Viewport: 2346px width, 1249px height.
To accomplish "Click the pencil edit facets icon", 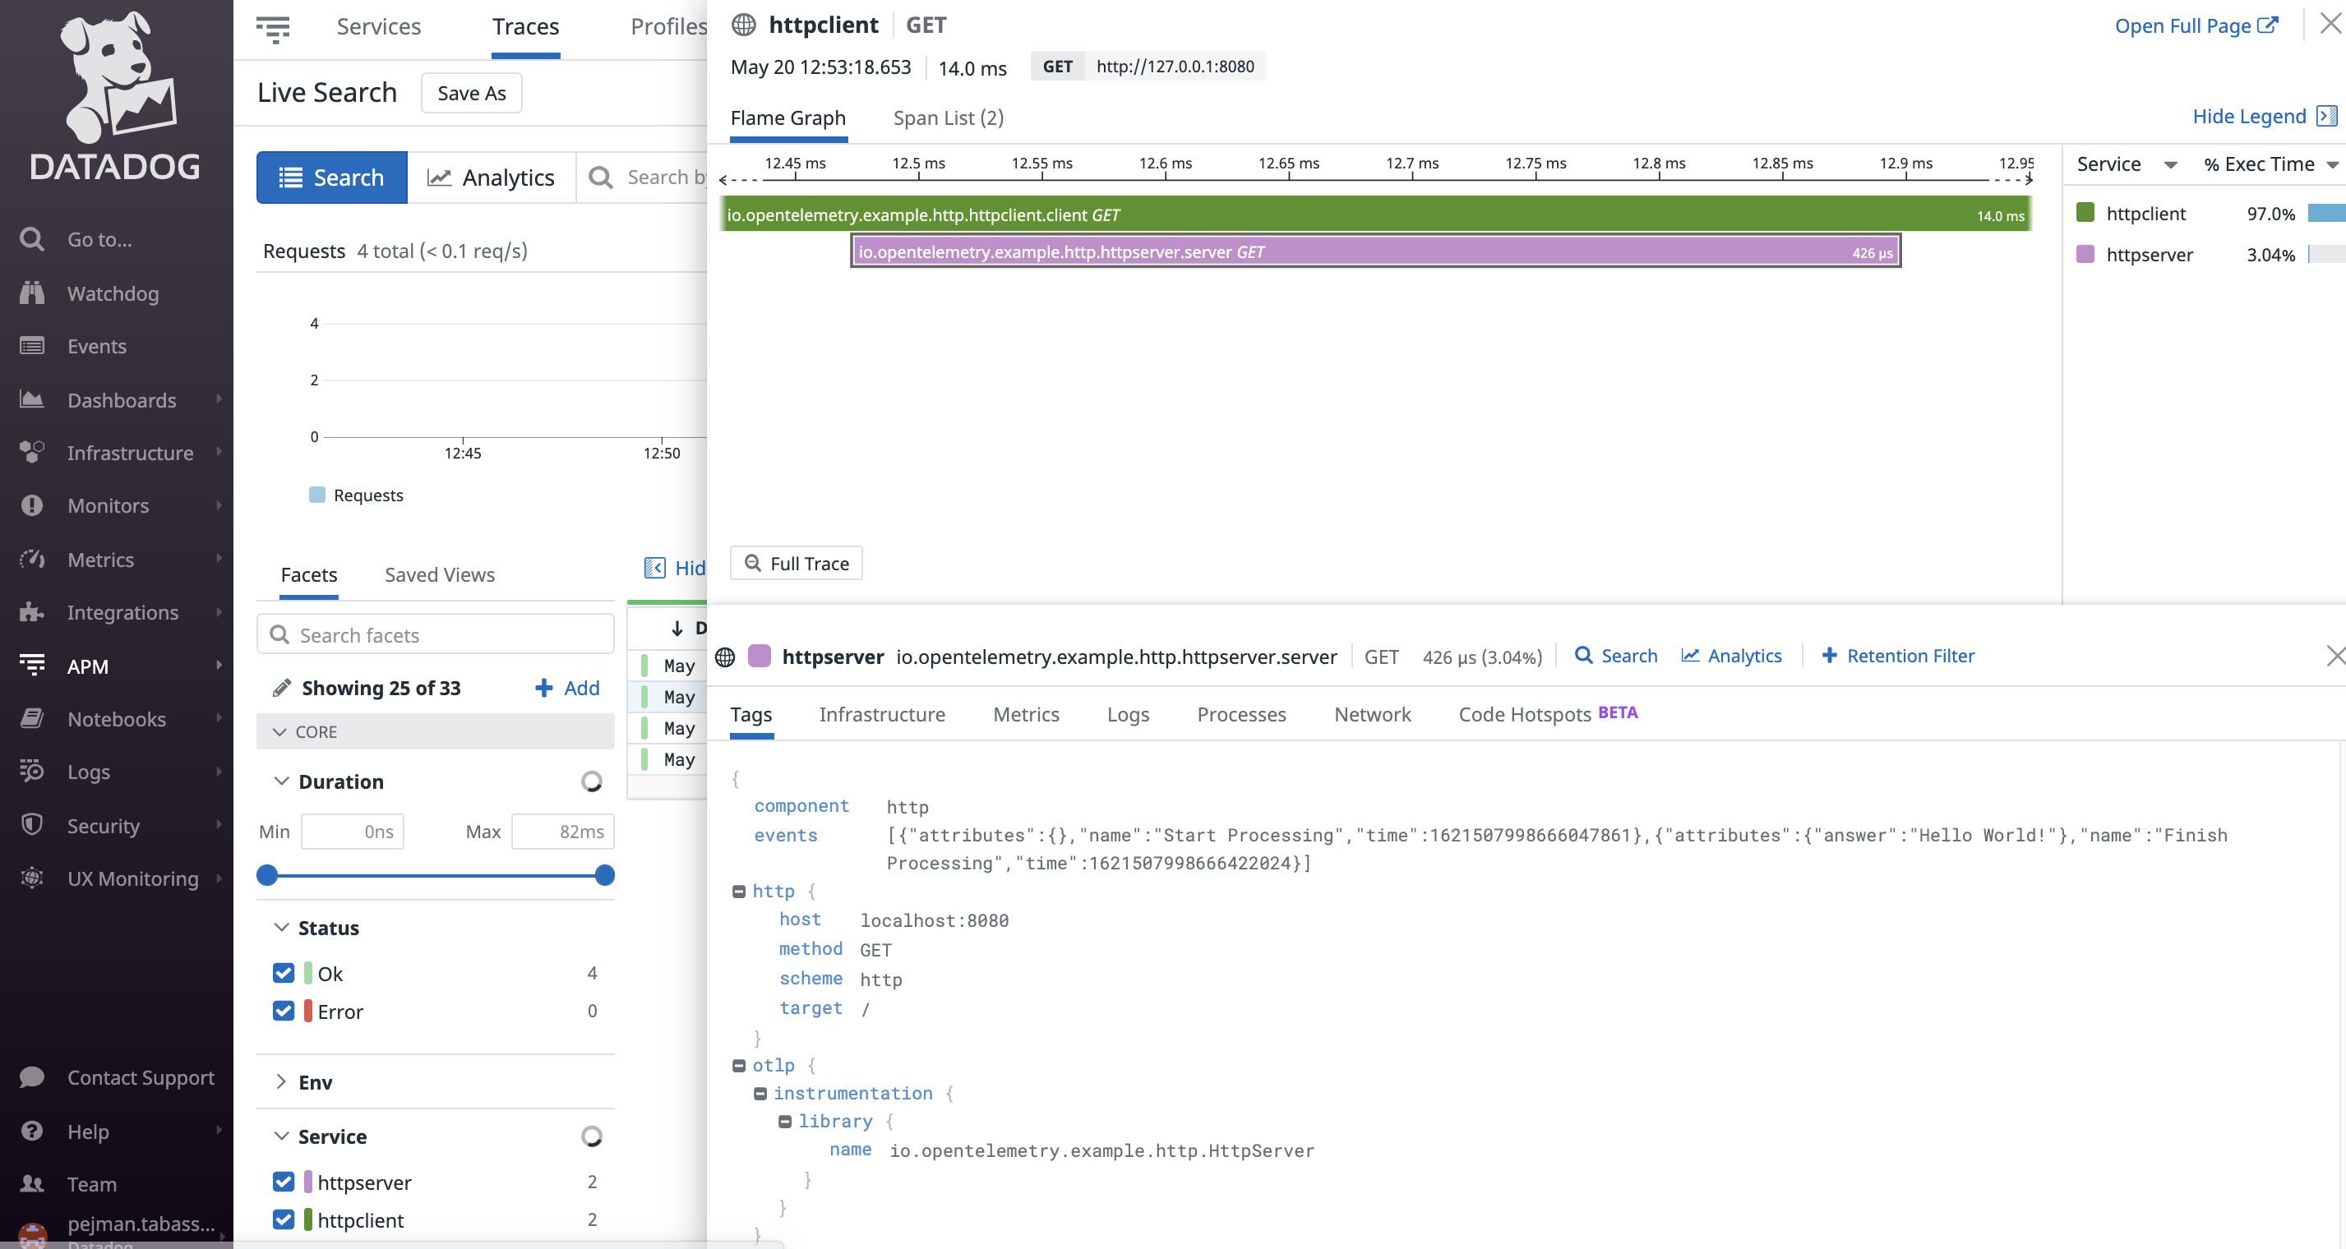I will pyautogui.click(x=281, y=687).
